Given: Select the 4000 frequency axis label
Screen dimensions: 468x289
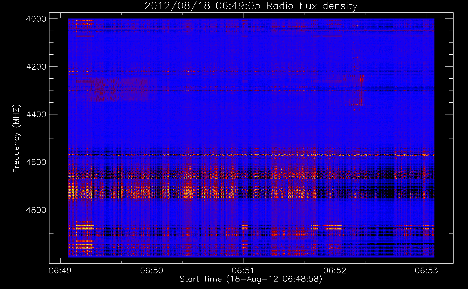Looking at the screenshot, I should point(36,19).
